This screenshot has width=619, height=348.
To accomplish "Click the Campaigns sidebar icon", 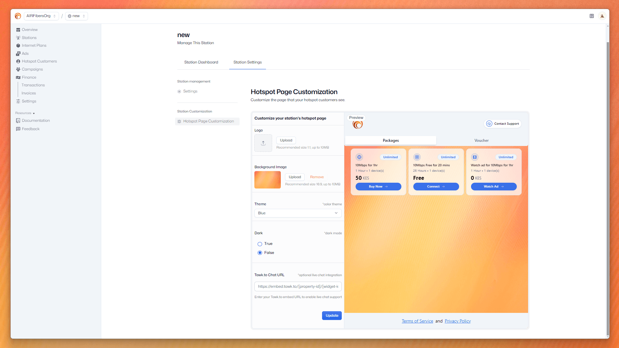I will pos(18,69).
